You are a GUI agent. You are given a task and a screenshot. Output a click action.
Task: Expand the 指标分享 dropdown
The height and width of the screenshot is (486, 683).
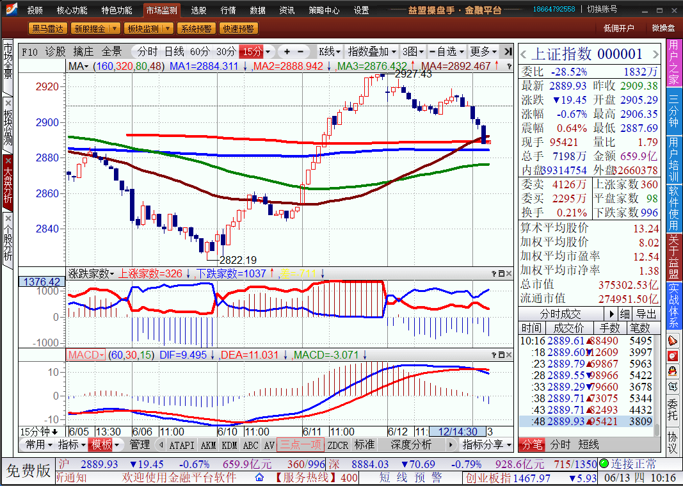point(486,444)
